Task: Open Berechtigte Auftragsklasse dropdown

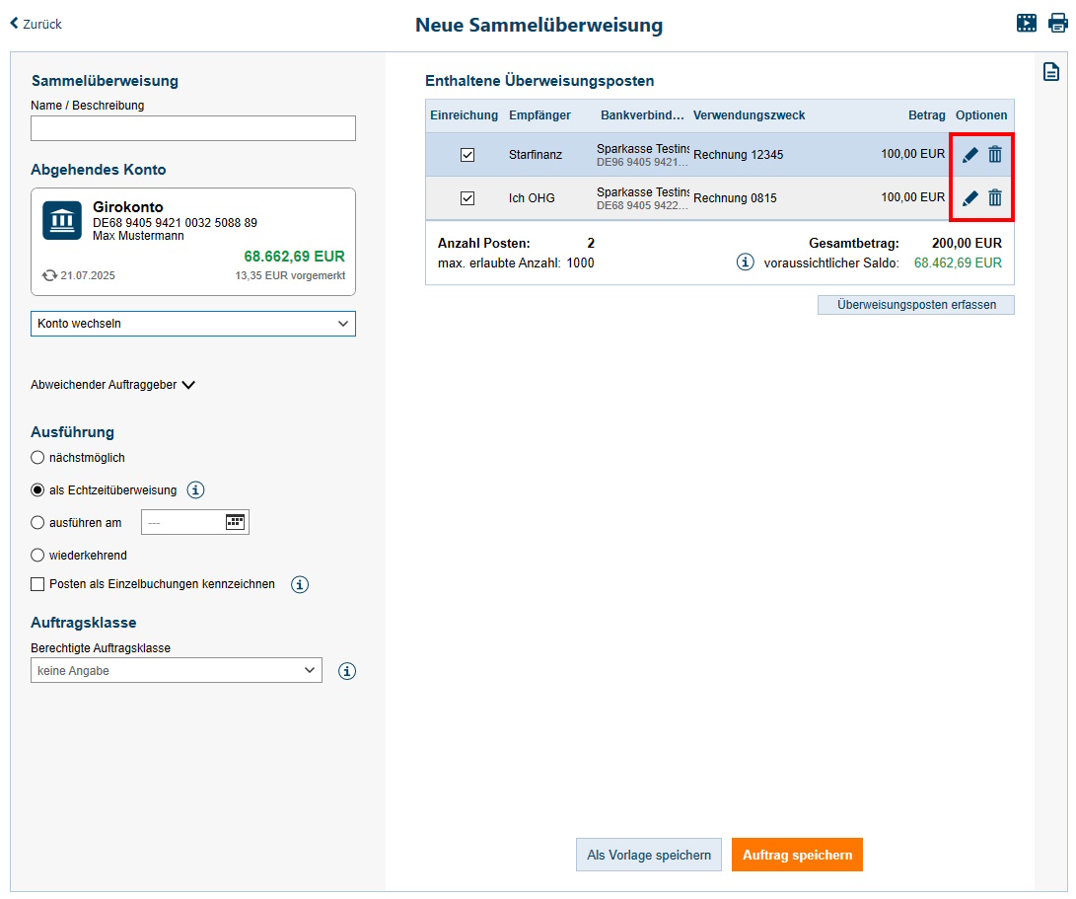Action: tap(177, 671)
